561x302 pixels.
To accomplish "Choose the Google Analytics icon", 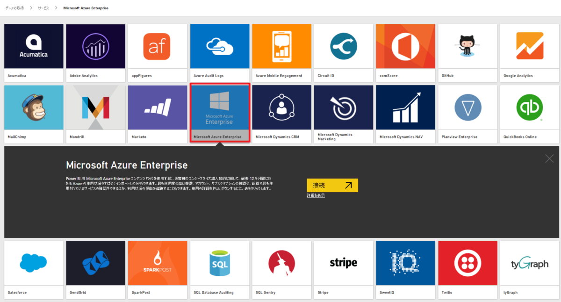I will tap(529, 46).
